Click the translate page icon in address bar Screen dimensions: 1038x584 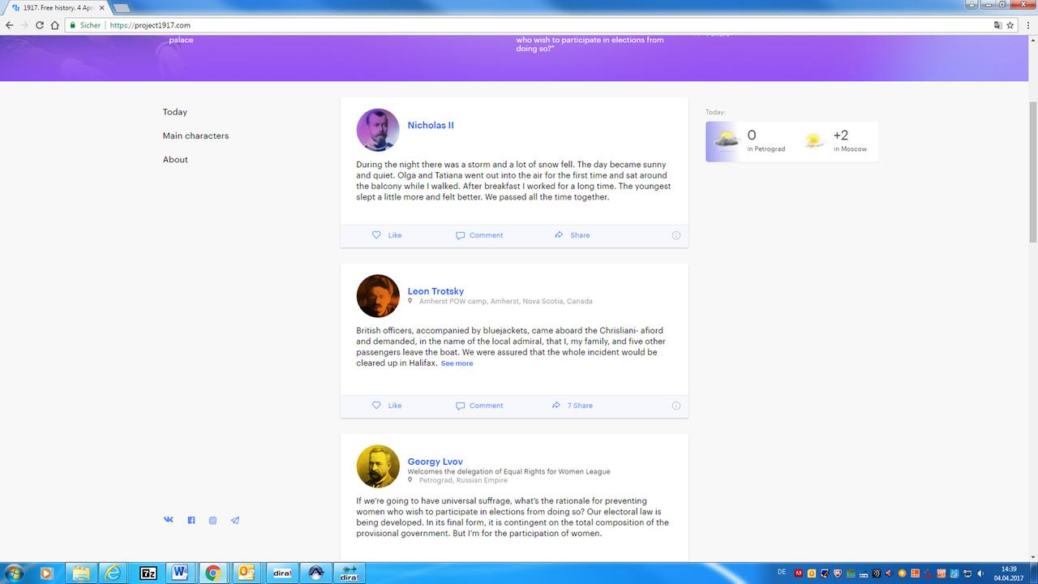(998, 25)
